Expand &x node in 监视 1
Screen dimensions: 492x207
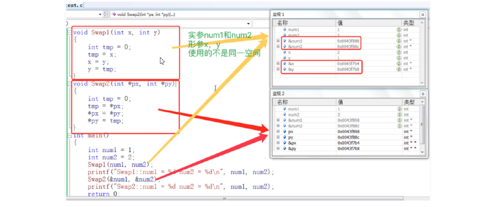coord(278,63)
